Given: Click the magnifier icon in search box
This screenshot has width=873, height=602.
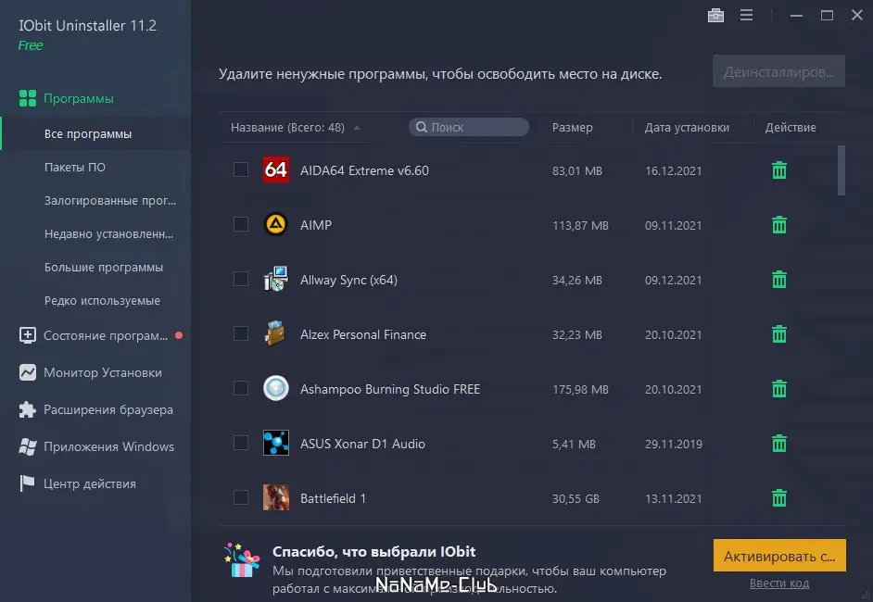Looking at the screenshot, I should pos(422,127).
